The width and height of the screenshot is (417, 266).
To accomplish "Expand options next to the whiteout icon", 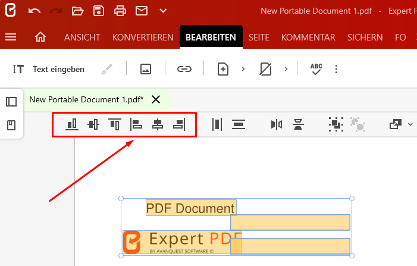I will click(286, 69).
